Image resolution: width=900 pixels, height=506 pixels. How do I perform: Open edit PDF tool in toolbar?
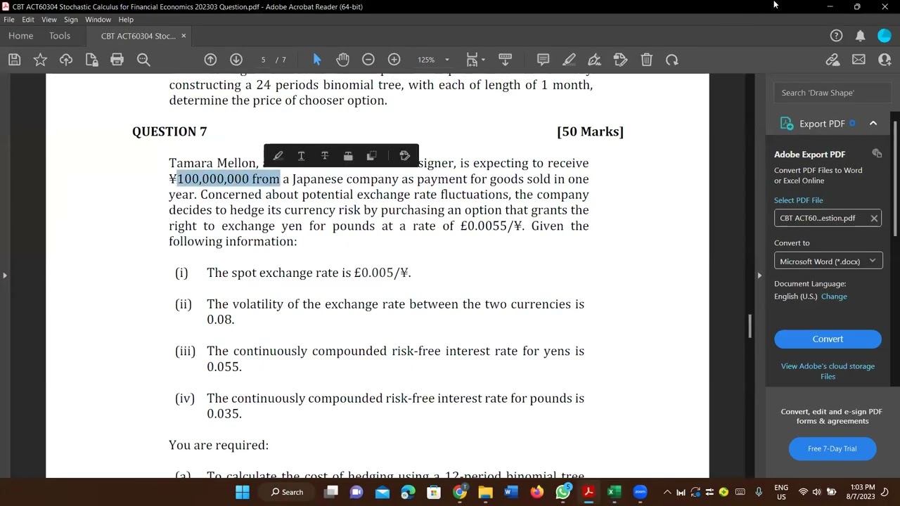[620, 60]
